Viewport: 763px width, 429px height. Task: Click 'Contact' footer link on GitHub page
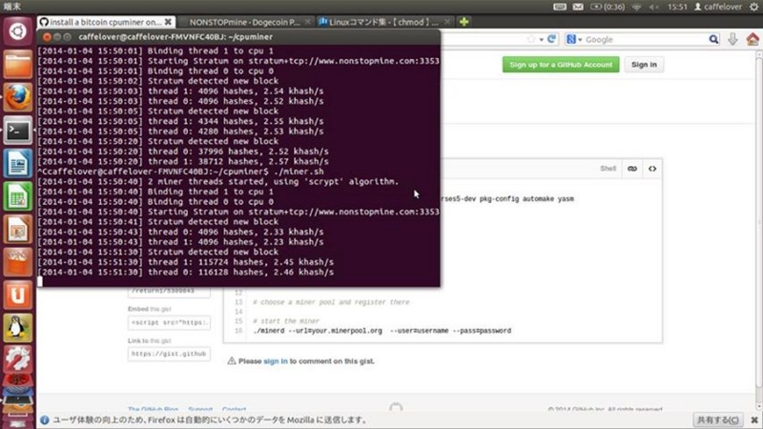click(x=234, y=410)
